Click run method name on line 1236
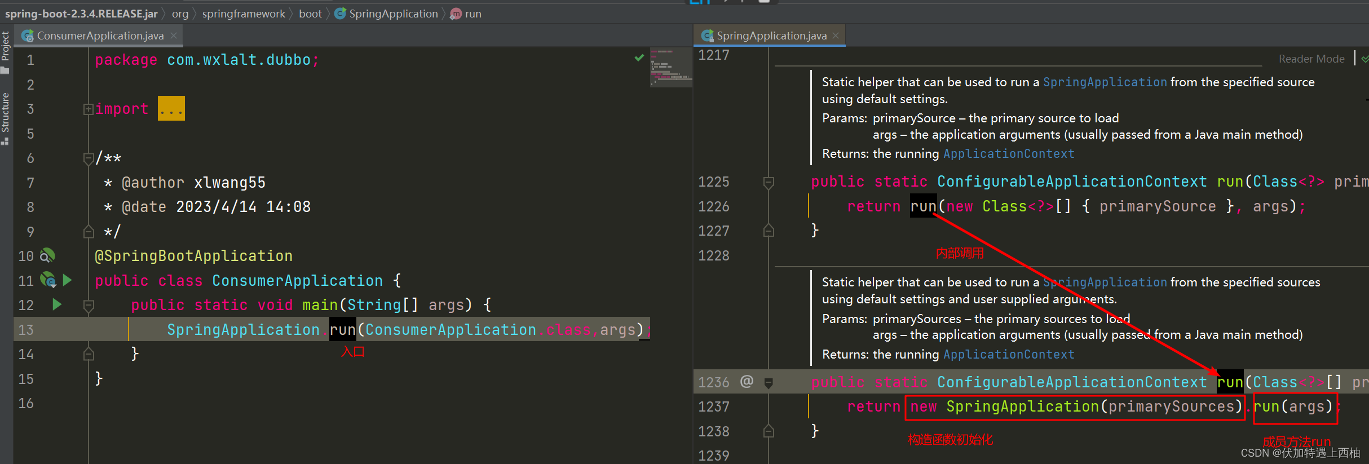Image resolution: width=1369 pixels, height=464 pixels. (x=1230, y=382)
